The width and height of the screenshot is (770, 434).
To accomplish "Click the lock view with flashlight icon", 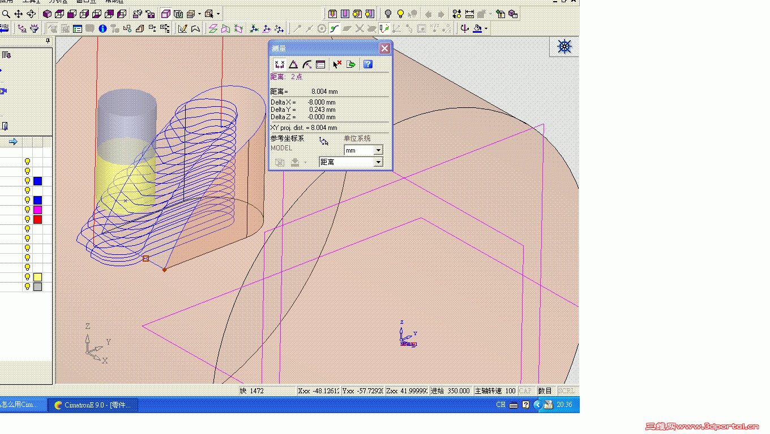I will coord(138,14).
